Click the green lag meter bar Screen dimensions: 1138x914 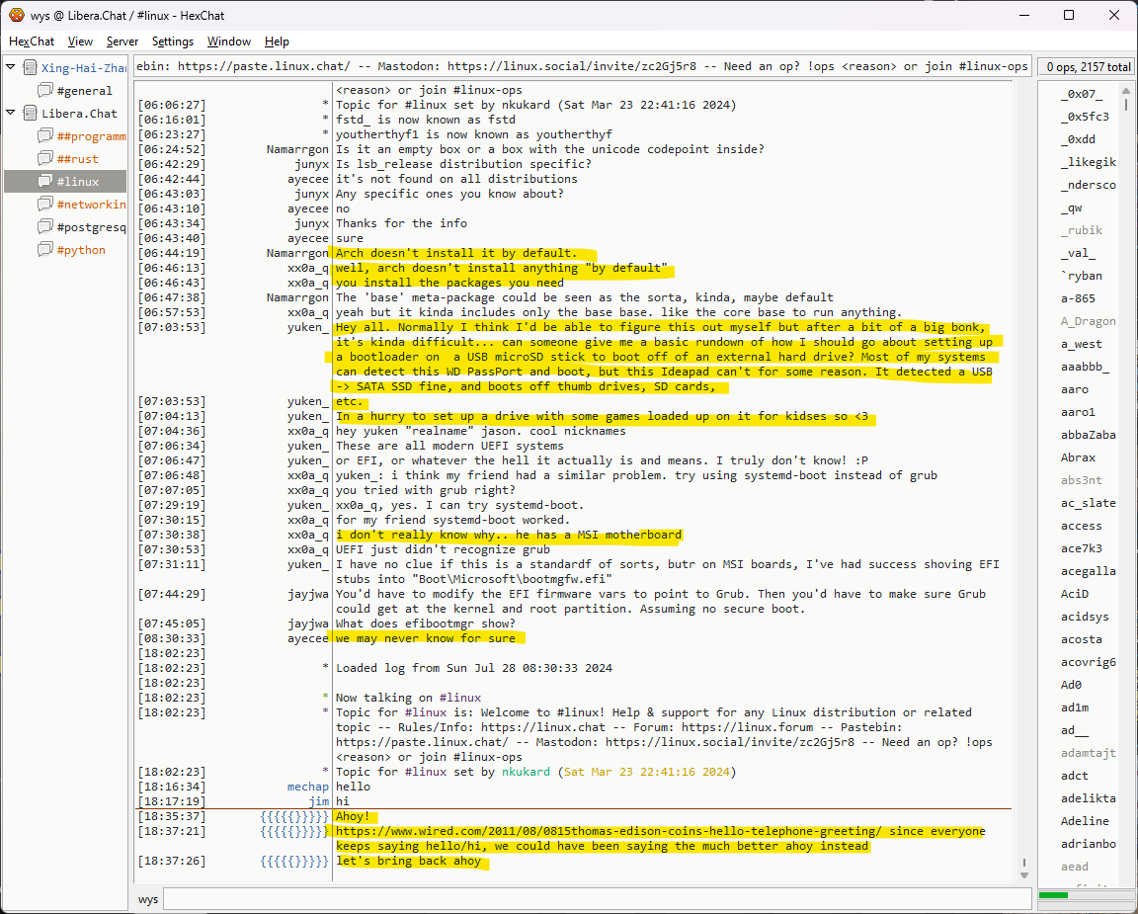[x=1053, y=895]
